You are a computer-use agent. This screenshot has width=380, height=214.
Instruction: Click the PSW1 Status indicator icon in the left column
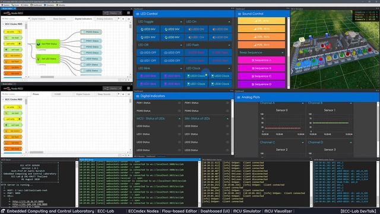point(179,103)
